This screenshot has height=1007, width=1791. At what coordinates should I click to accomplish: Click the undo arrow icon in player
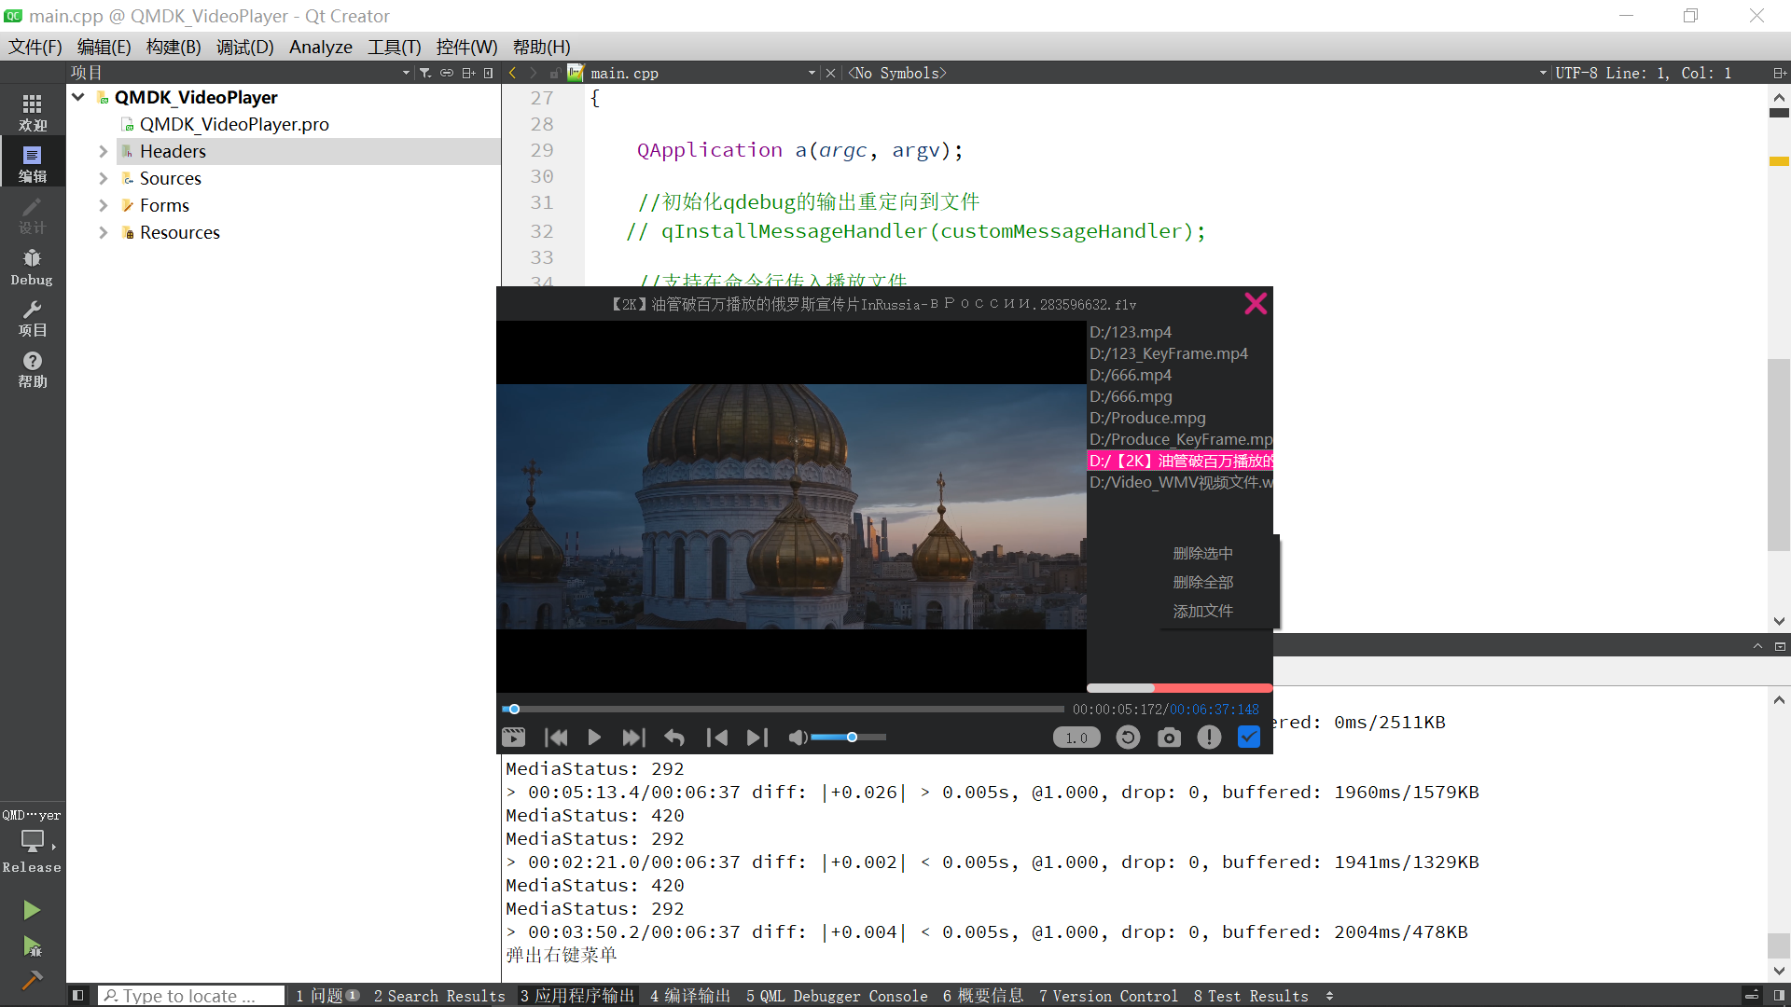tap(674, 738)
